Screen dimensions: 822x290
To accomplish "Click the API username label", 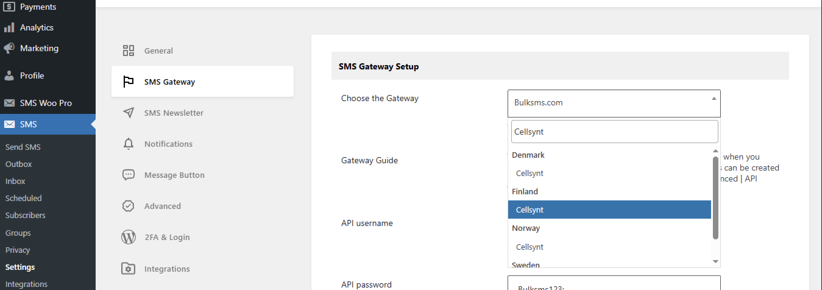I will coord(367,223).
